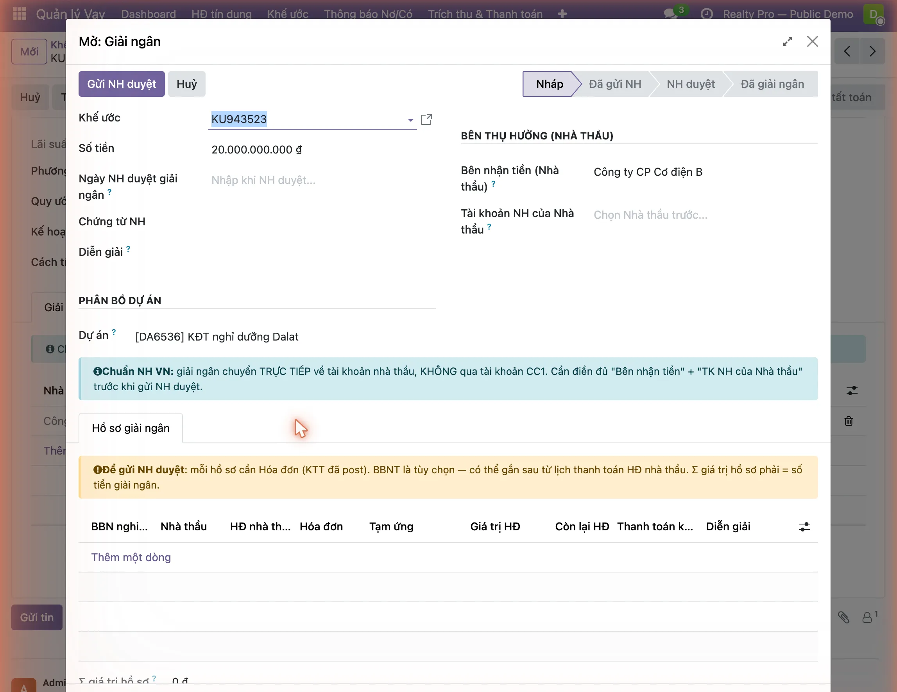Expand the dialog to full screen
Screen dimensions: 897x692
click(787, 41)
